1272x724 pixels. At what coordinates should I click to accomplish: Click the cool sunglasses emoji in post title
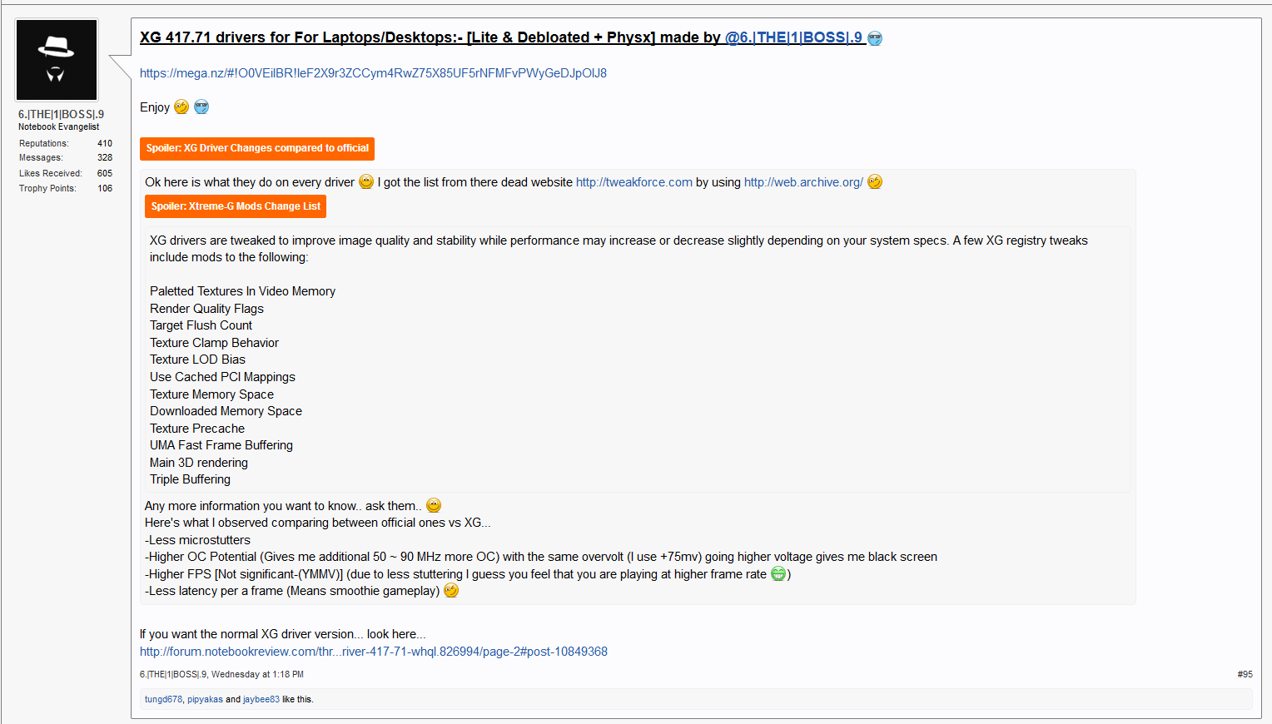[875, 38]
